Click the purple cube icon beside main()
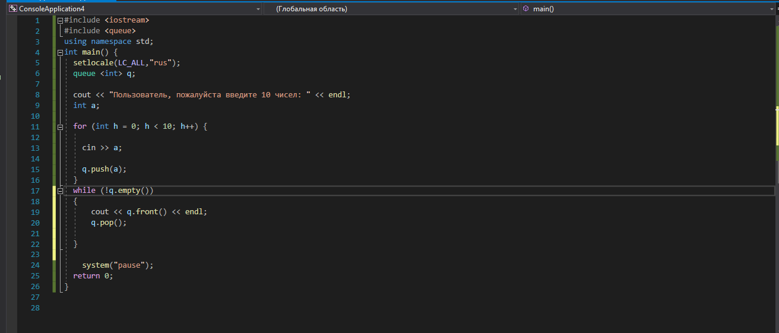This screenshot has width=779, height=333. [526, 9]
